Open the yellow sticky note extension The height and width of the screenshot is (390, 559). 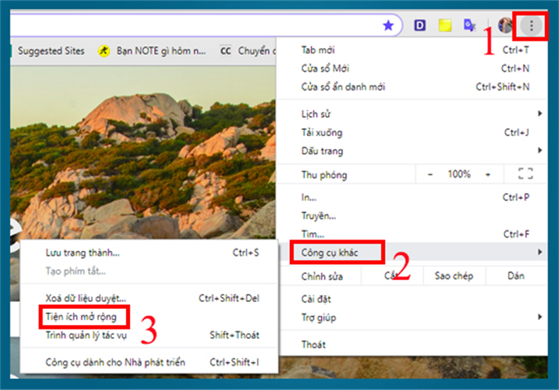(444, 25)
